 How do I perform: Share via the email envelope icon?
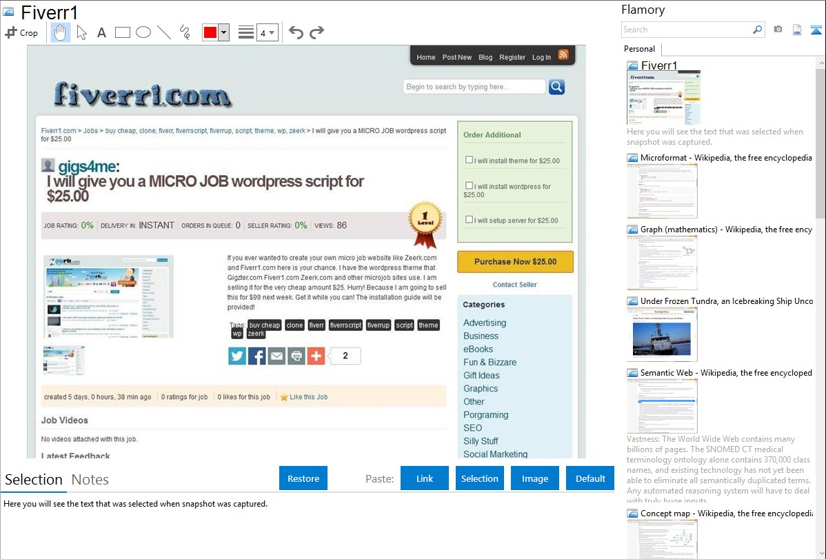pos(276,356)
